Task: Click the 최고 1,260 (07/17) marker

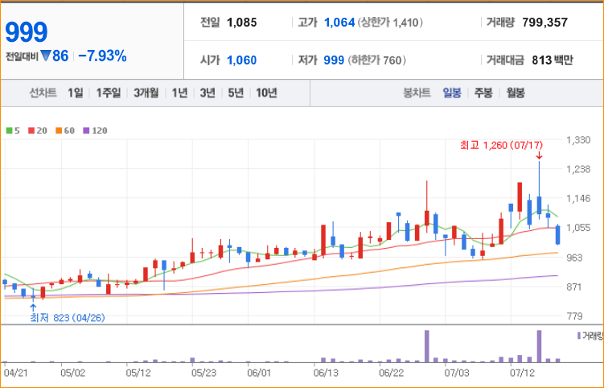Action: [x=501, y=146]
